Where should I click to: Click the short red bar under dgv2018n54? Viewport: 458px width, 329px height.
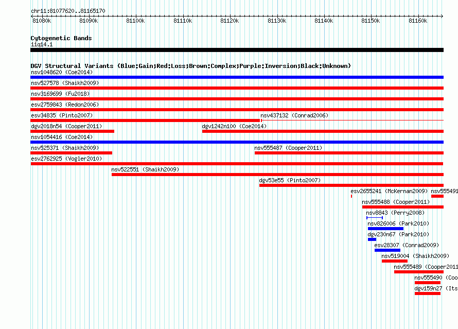point(72,131)
